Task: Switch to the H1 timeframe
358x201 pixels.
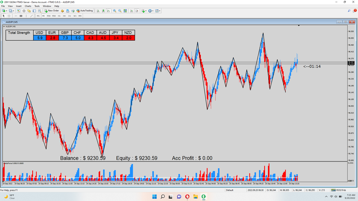Action: coord(59,16)
